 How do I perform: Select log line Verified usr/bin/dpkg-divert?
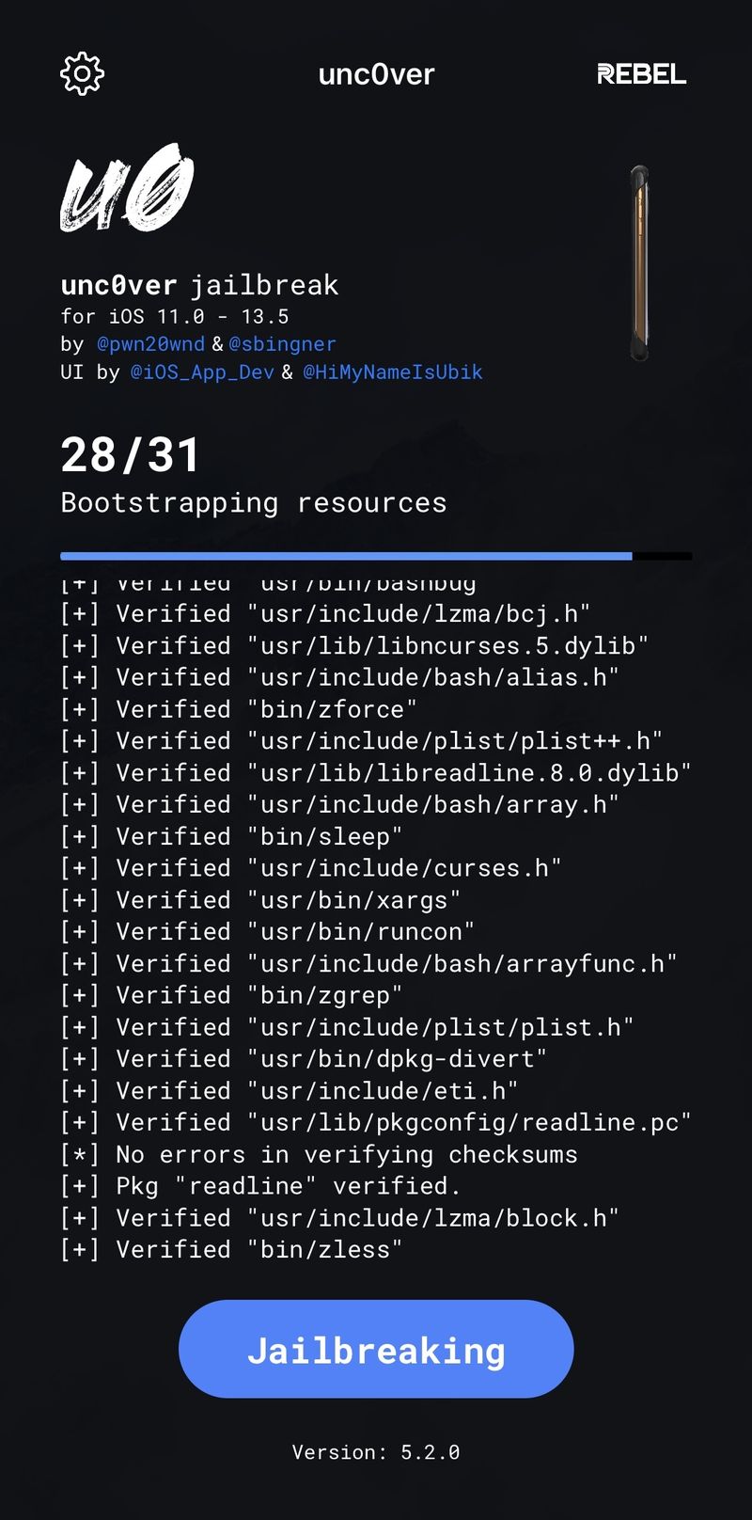pyautogui.click(x=304, y=1059)
